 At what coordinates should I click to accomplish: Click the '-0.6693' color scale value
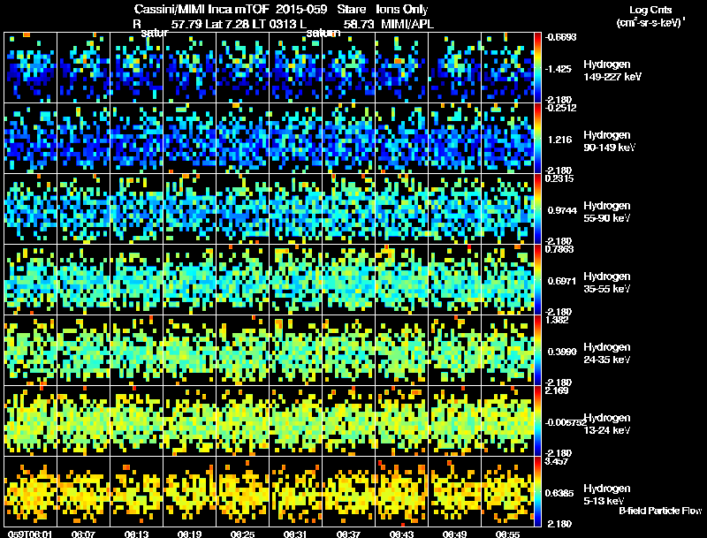coord(560,37)
